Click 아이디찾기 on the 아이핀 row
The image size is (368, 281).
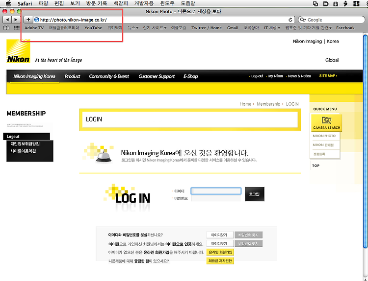(220, 243)
